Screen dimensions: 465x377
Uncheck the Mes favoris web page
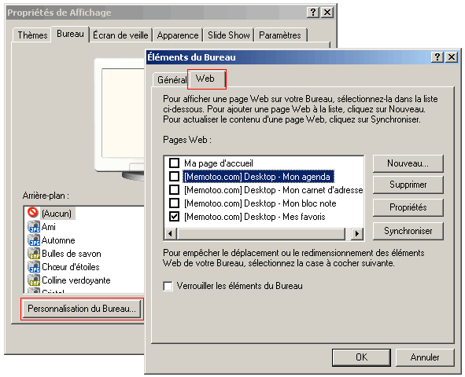[174, 216]
